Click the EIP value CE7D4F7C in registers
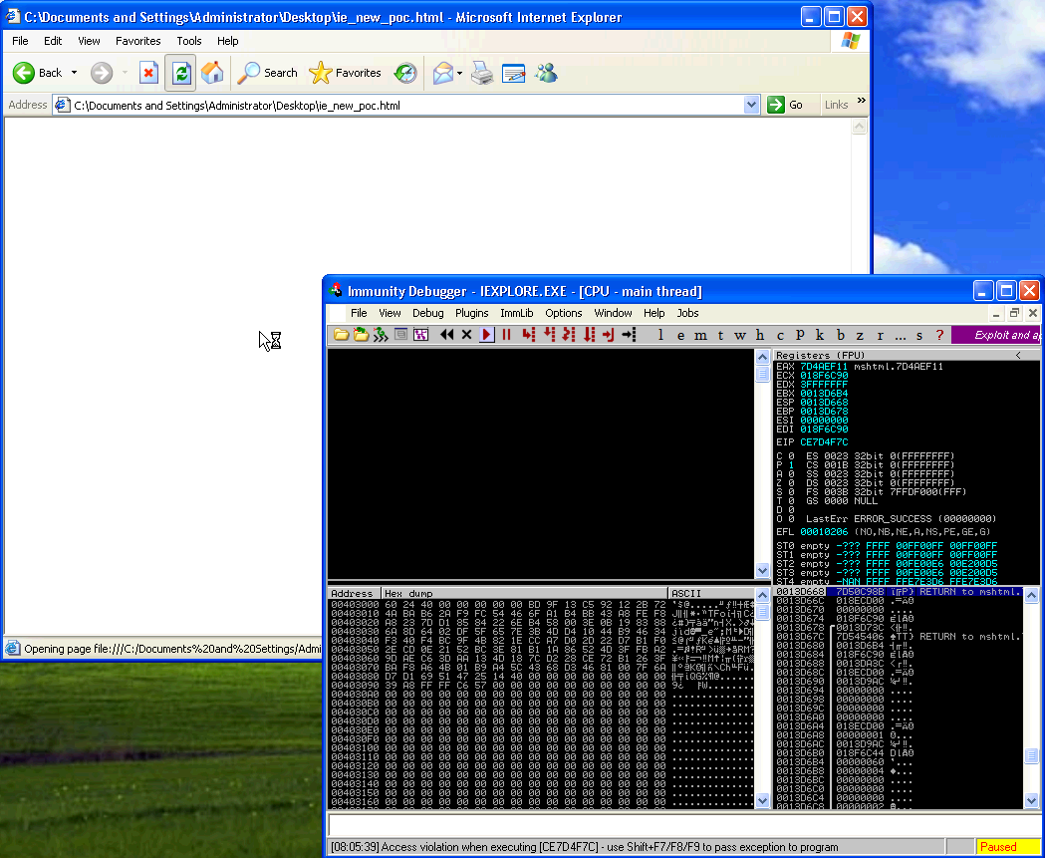 [824, 442]
